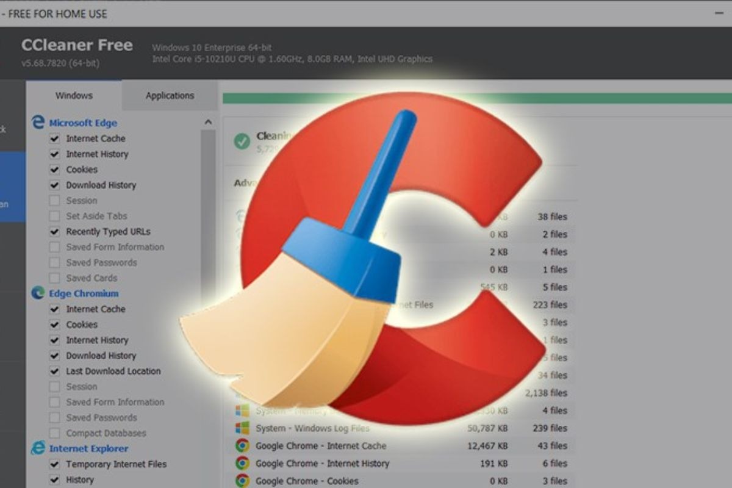Click the scroll-up arrow of options list

pyautogui.click(x=208, y=122)
